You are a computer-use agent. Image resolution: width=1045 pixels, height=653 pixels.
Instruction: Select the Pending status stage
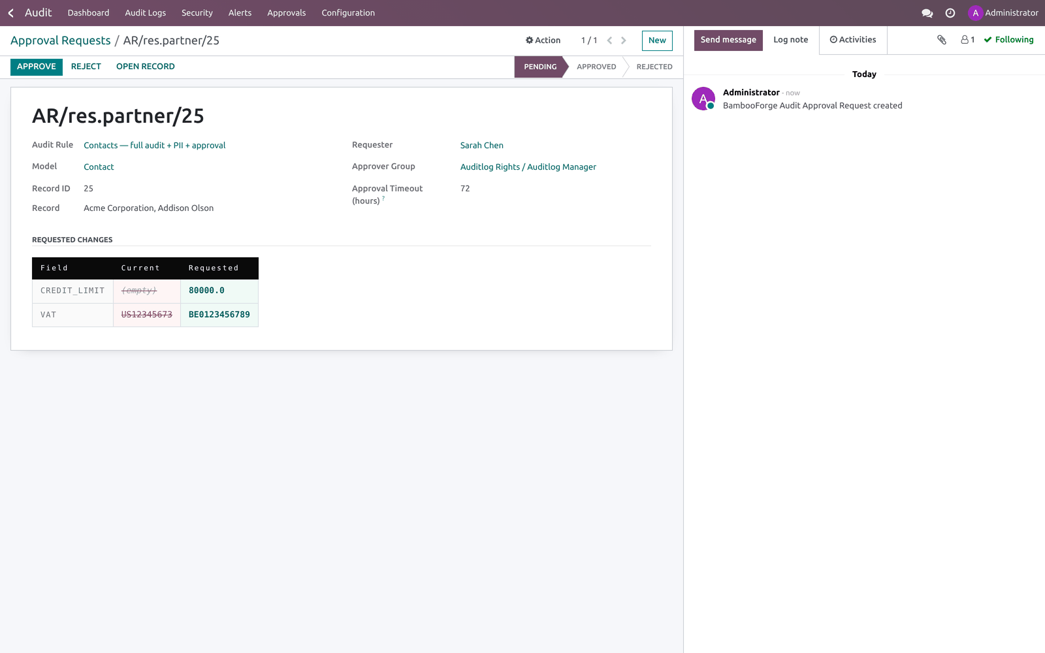point(540,67)
